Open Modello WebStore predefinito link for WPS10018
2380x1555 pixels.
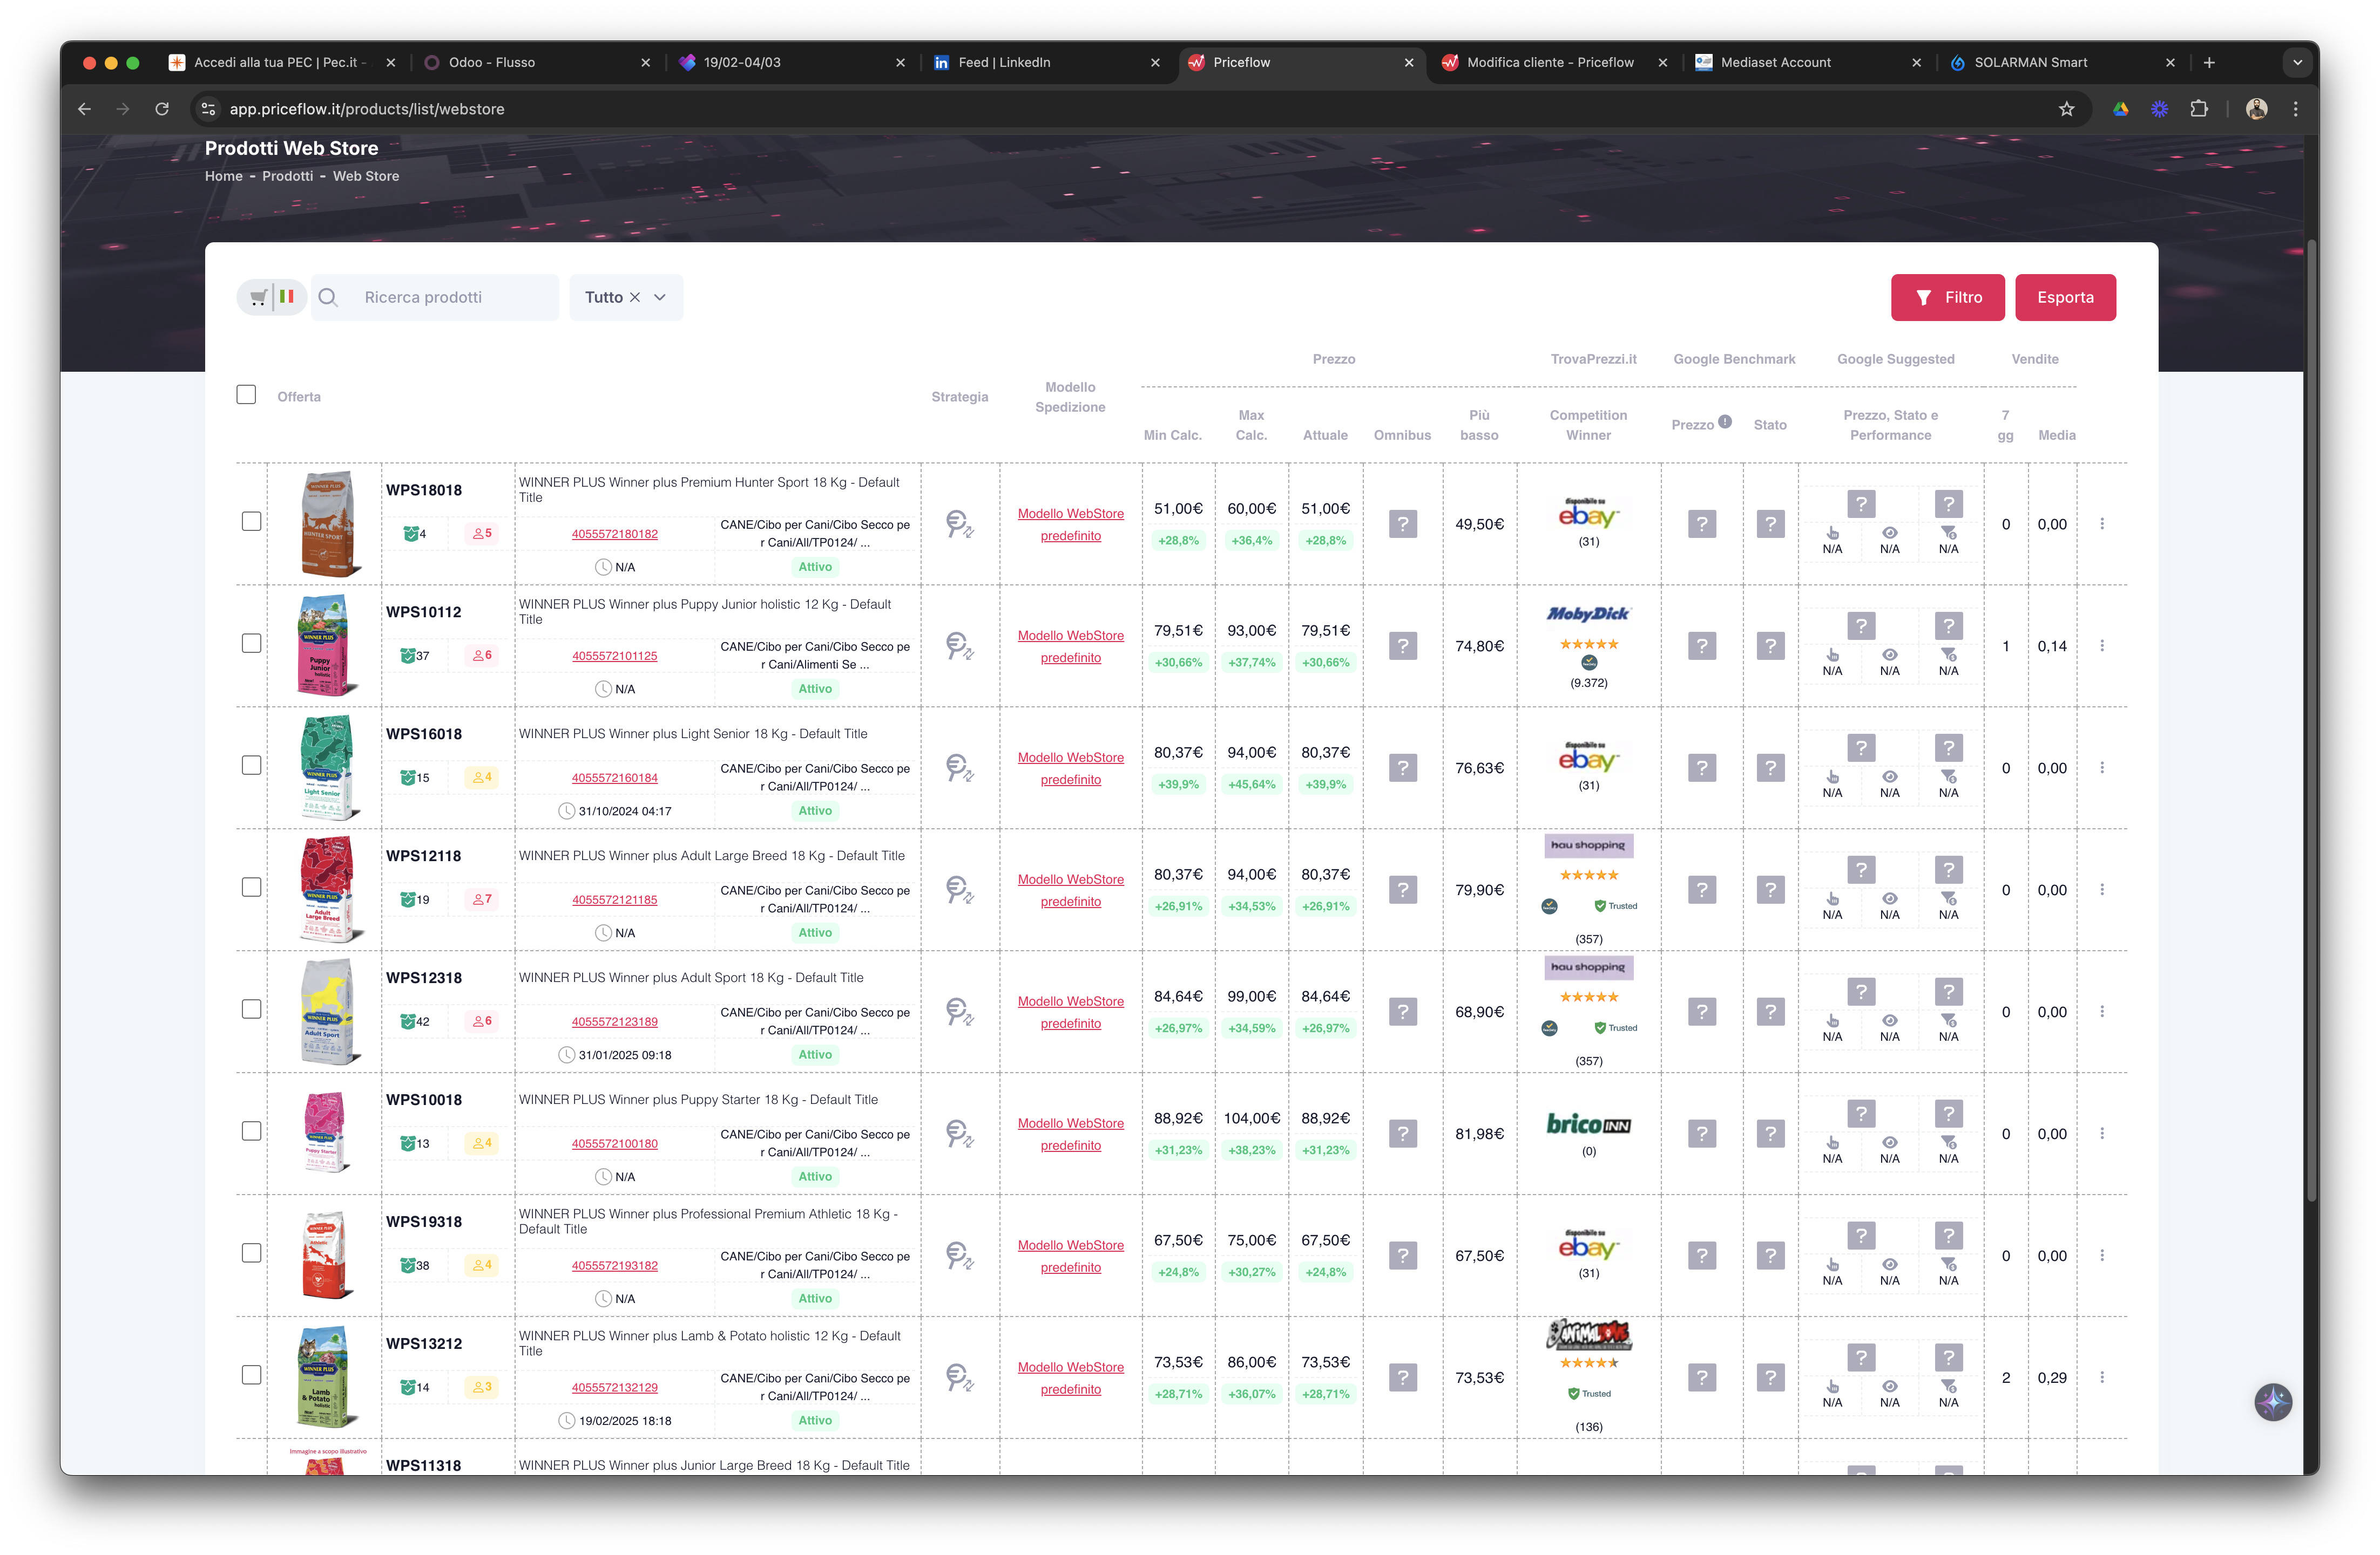point(1070,1134)
